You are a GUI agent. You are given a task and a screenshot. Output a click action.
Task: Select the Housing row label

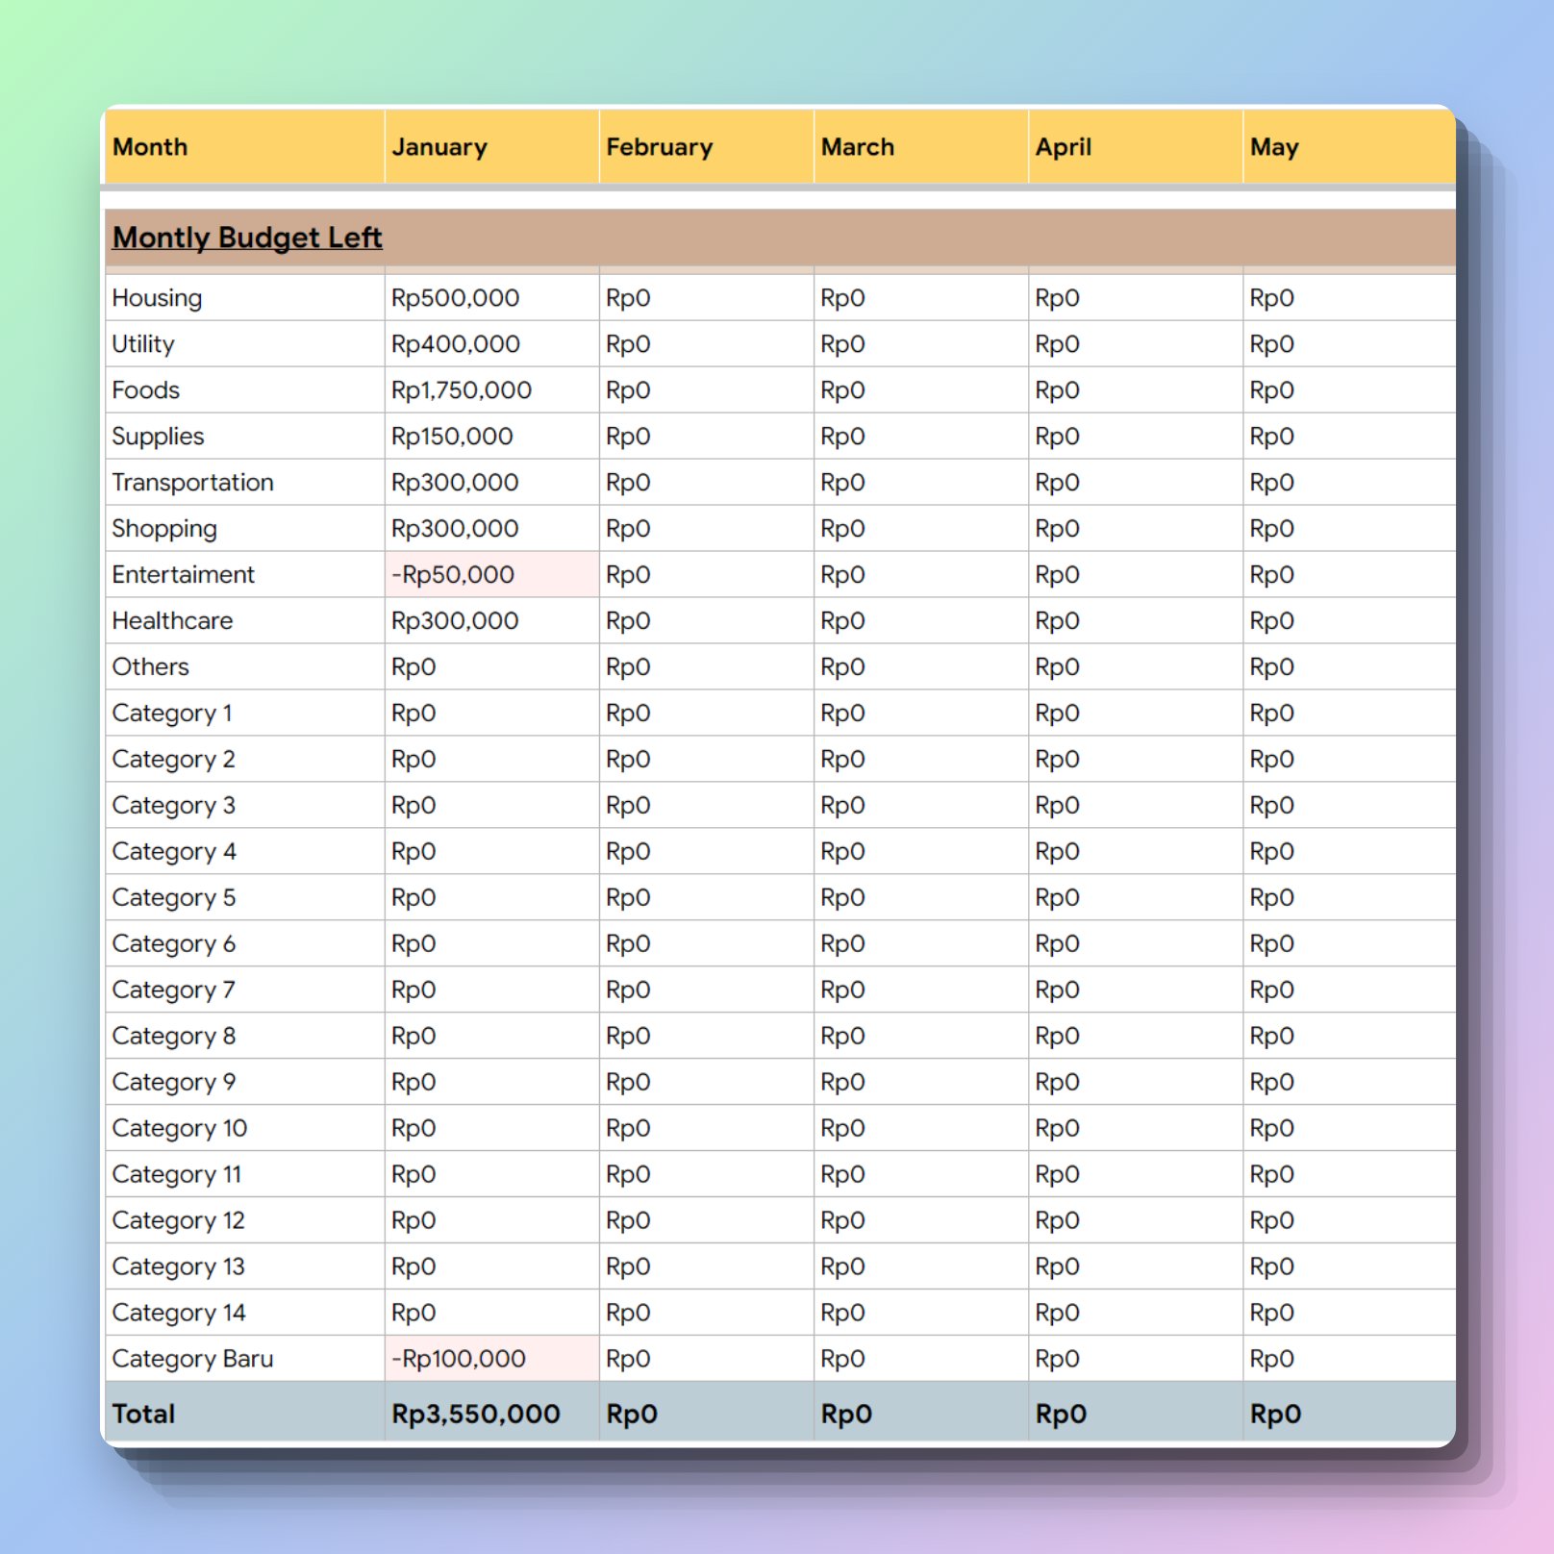pos(158,297)
